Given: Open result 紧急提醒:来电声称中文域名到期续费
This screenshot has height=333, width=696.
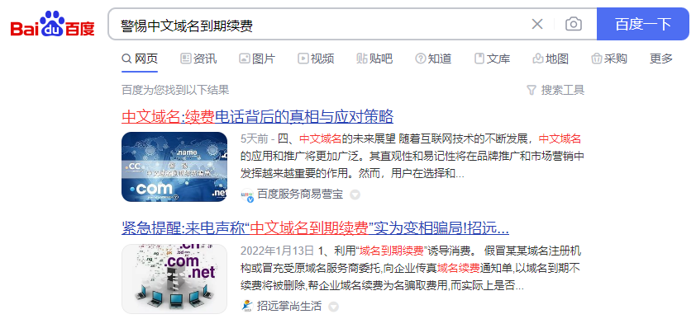Looking at the screenshot, I should click(x=315, y=228).
